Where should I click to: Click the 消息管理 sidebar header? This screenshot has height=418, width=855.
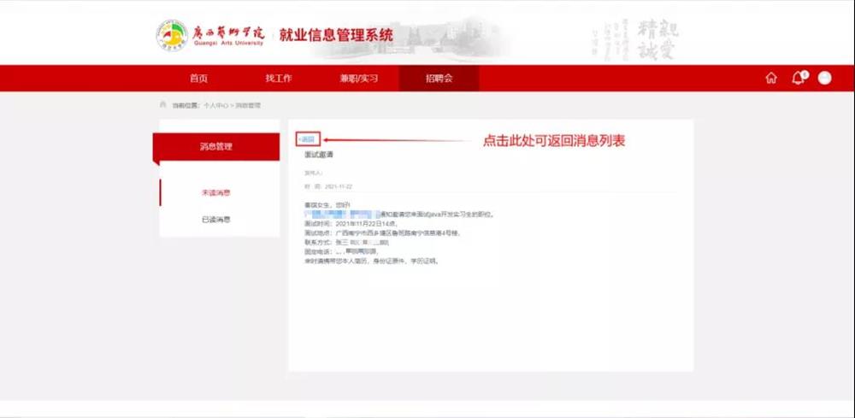coord(215,146)
